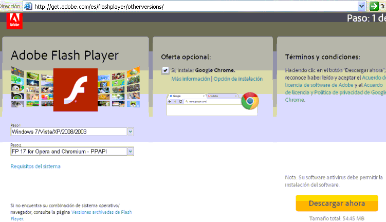Viewport: 386px width, 222px height.
Task: Click the Adobe logo in the header
Action: 14,21
